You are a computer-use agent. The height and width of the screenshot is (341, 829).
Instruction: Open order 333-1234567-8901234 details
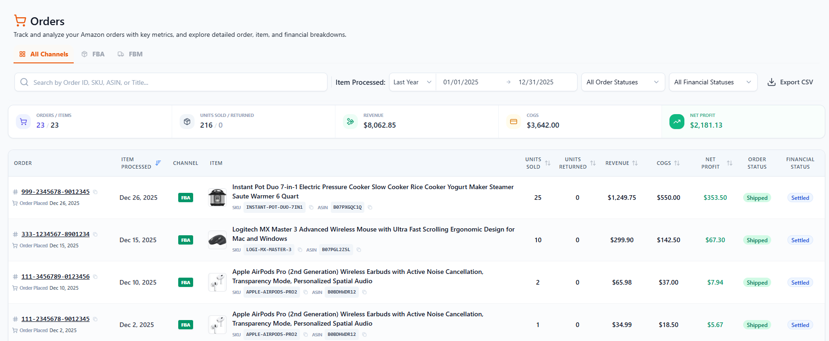56,234
